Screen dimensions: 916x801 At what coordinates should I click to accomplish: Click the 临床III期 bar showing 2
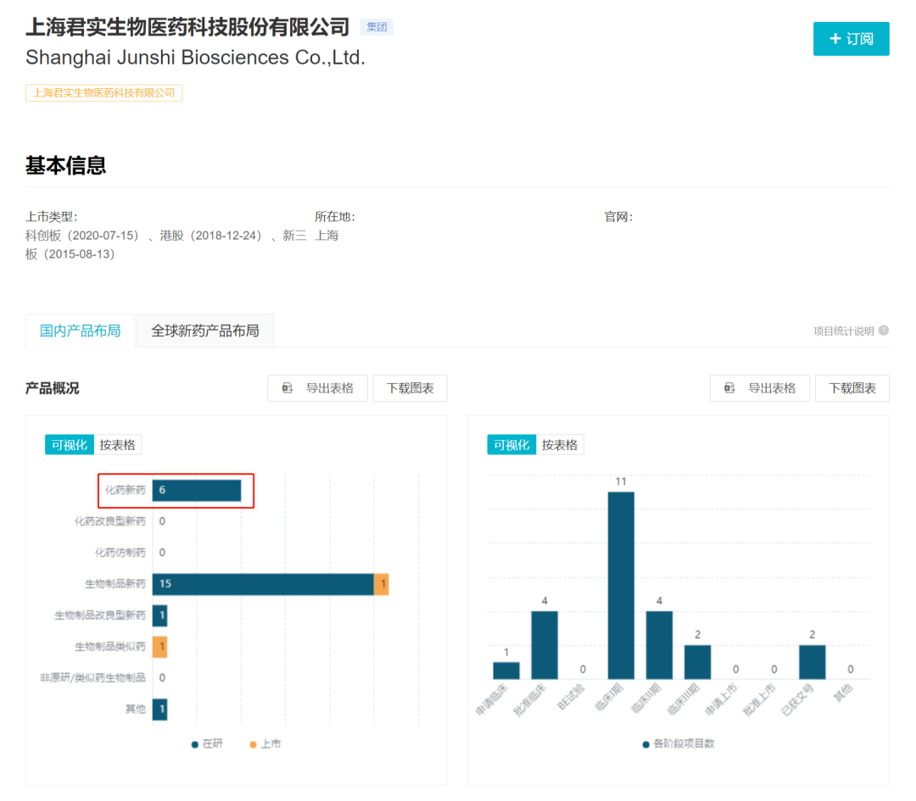tap(697, 662)
